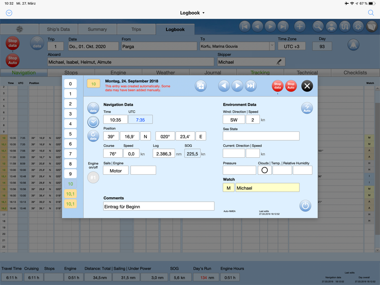Click the clock icon to set current time
Screen dimensions: 380x285
click(93, 122)
